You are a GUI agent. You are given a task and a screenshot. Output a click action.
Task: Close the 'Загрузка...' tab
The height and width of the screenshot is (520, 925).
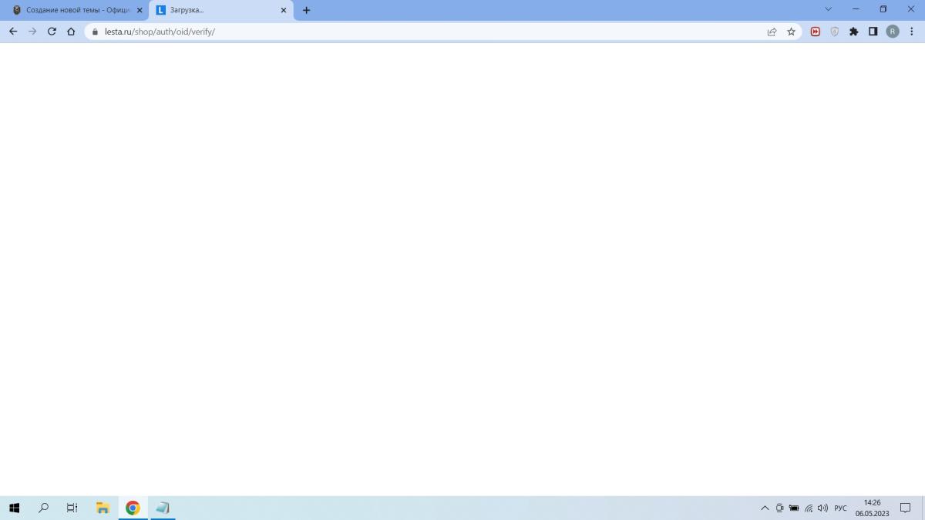283,10
